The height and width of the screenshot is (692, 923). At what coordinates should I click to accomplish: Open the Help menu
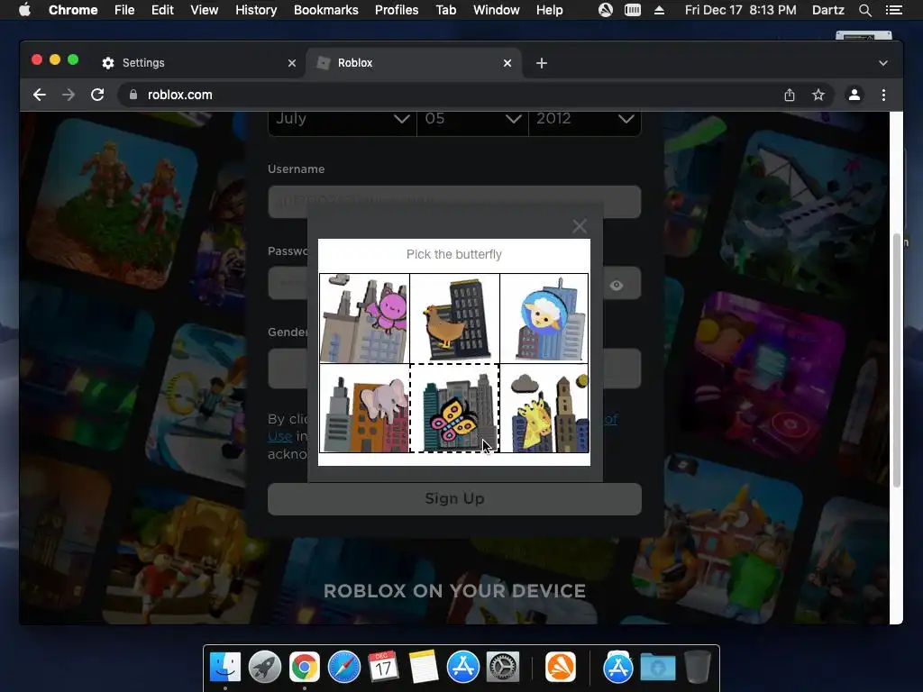click(x=549, y=10)
